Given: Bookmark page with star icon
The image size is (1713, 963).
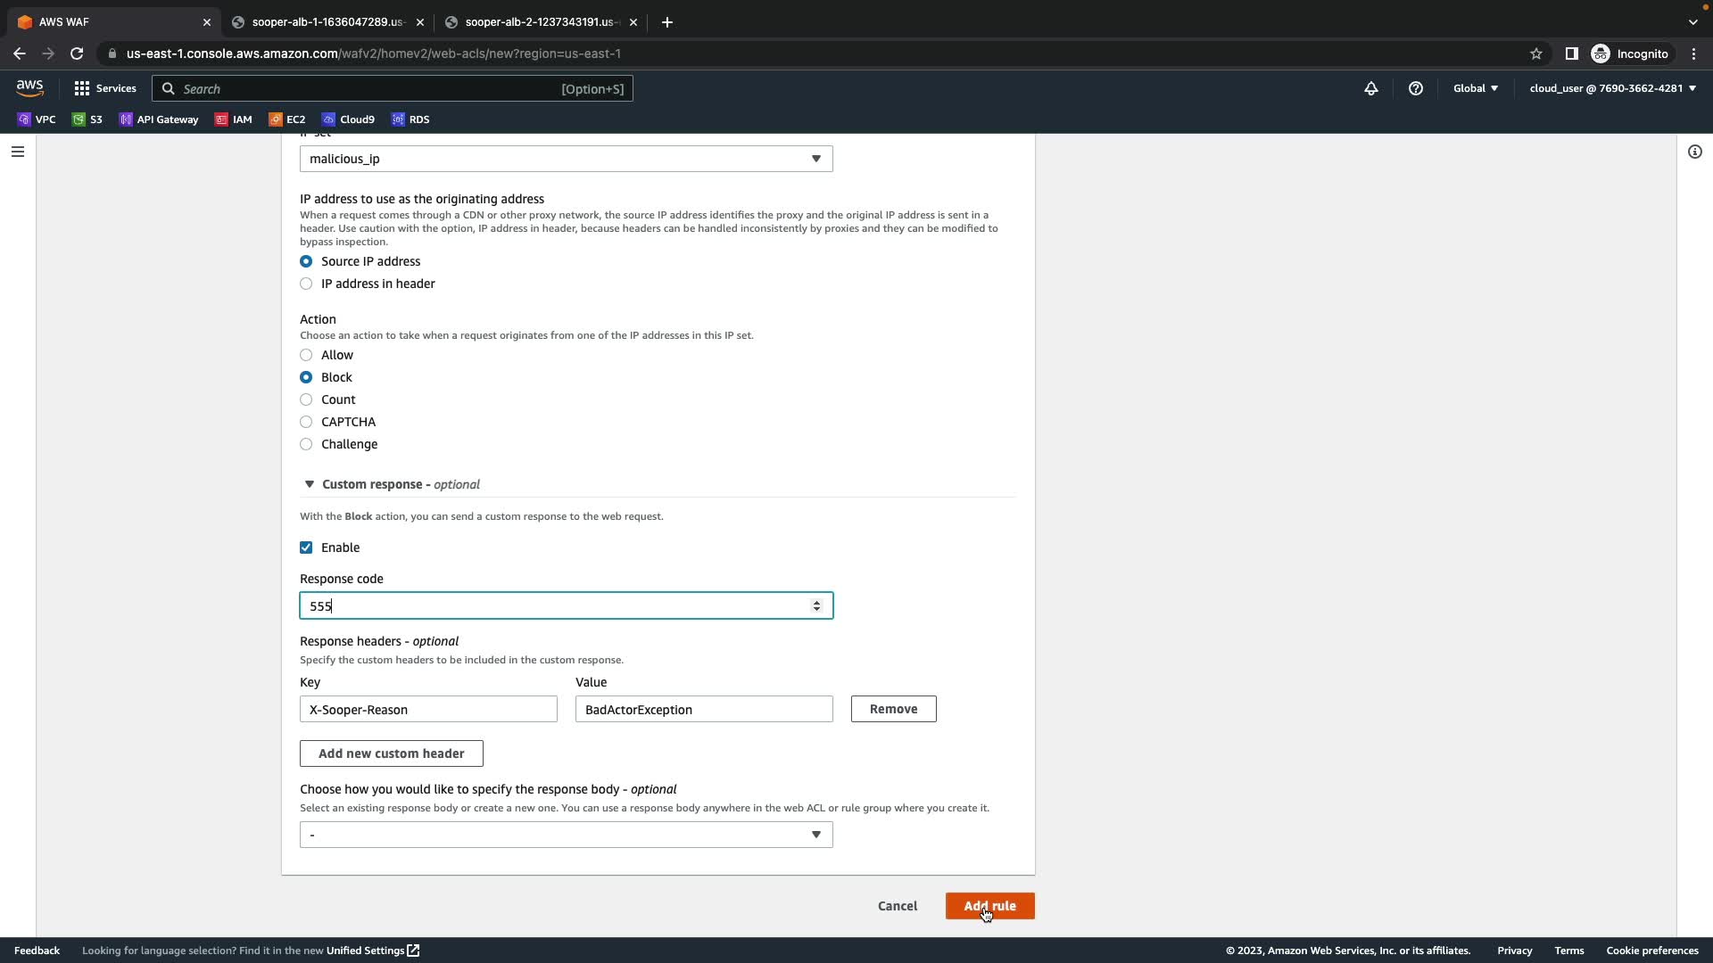Looking at the screenshot, I should coord(1535,53).
